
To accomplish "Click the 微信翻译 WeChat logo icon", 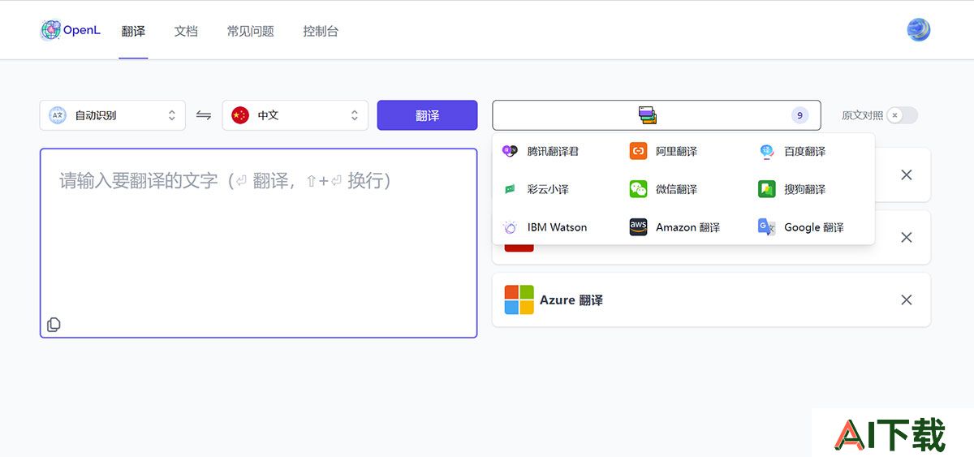I will [638, 189].
